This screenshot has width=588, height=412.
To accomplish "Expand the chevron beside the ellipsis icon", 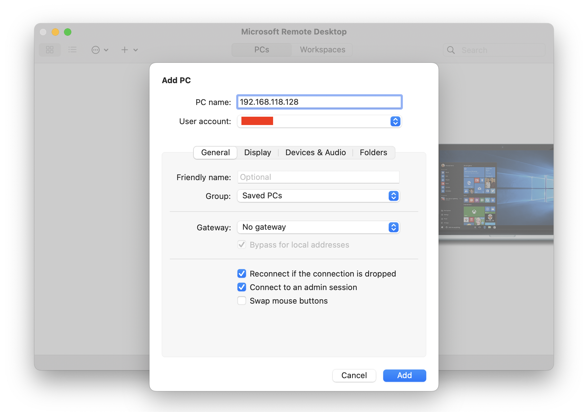I will 106,50.
